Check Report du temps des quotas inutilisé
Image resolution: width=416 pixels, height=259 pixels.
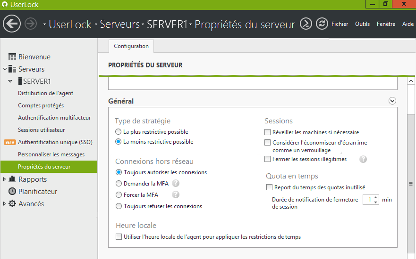(269, 187)
